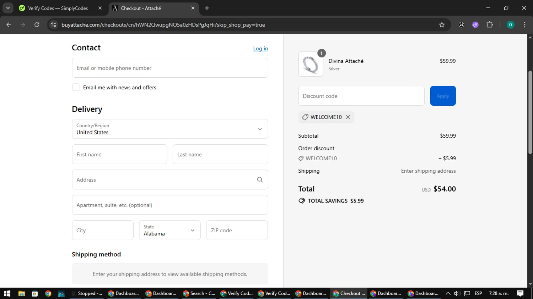Go back to the previous page
This screenshot has width=533, height=299.
point(9,25)
